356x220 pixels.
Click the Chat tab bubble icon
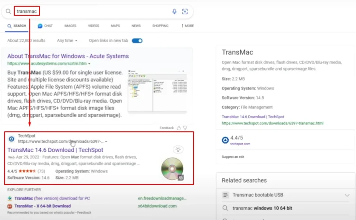[40, 26]
